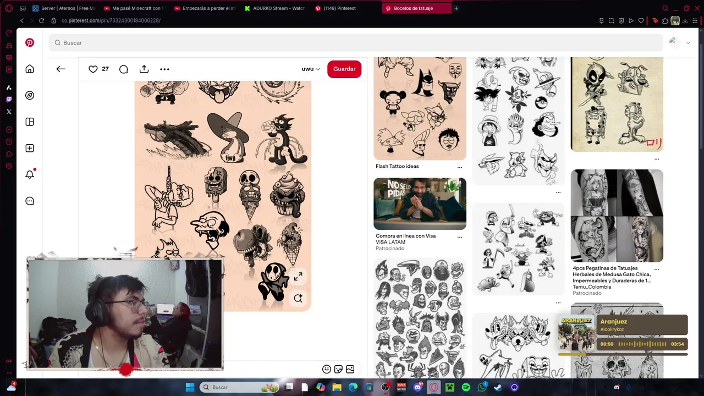The height and width of the screenshot is (396, 704).
Task: Open Steam from the taskbar
Action: tap(498, 387)
